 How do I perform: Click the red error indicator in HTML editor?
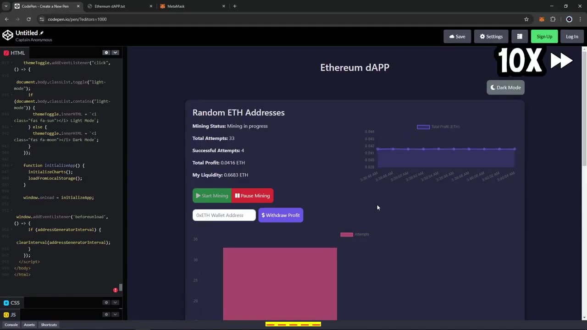click(x=116, y=290)
